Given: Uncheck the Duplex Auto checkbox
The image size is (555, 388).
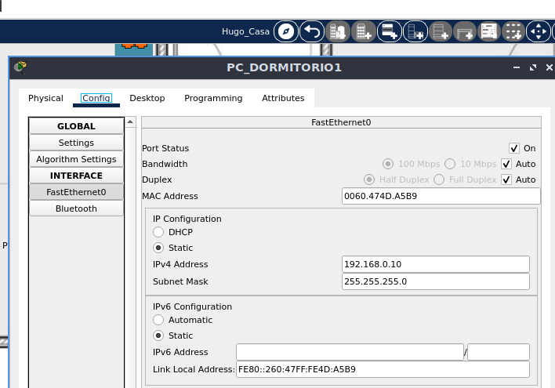Looking at the screenshot, I should click(x=506, y=179).
